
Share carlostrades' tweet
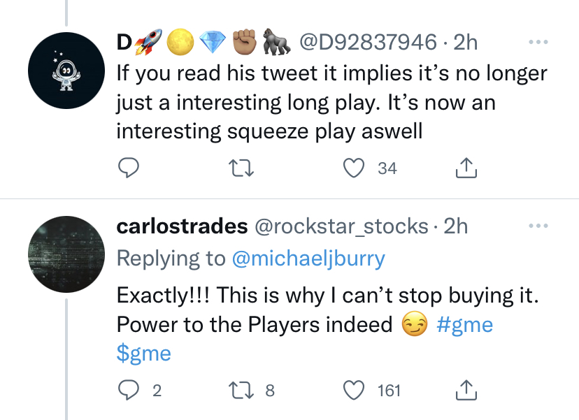pos(466,391)
